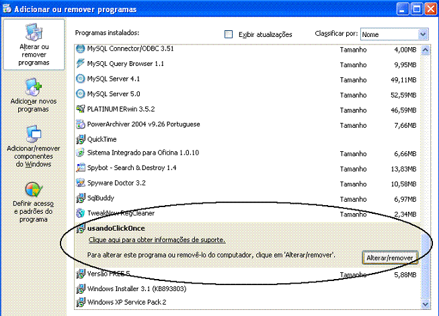The height and width of the screenshot is (316, 439).
Task: Click the Tamanho label for PLATINUM ERwin
Action: 353,110
